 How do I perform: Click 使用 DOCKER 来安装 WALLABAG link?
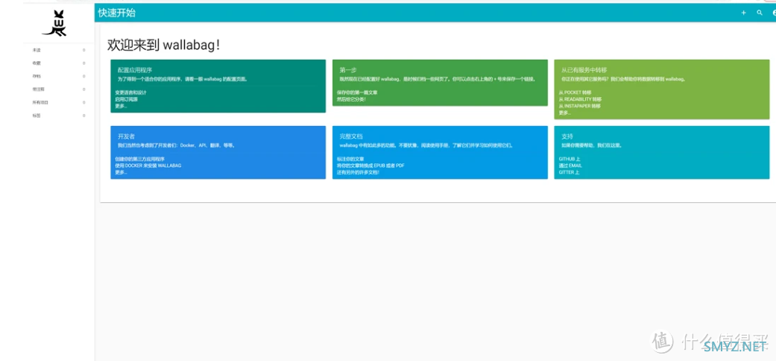(x=148, y=166)
